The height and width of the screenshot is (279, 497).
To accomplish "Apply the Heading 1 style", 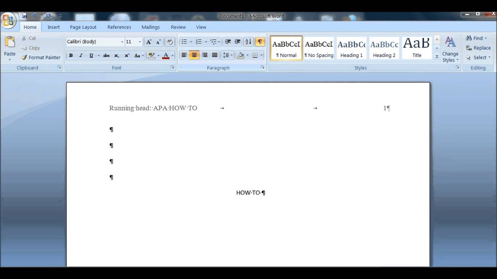I will click(351, 48).
